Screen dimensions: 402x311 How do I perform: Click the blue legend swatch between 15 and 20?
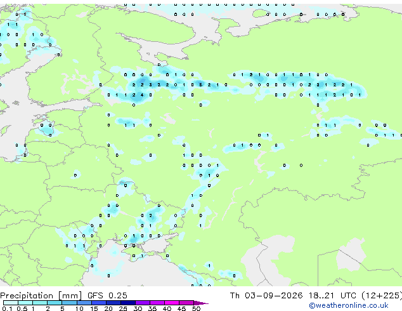click(98, 303)
